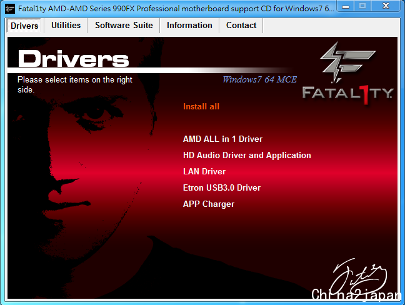The width and height of the screenshot is (405, 305).
Task: Close the support CD window
Action: pyautogui.click(x=386, y=6)
